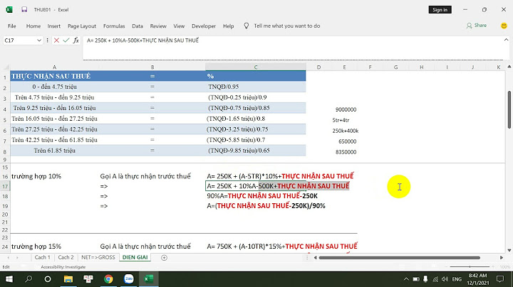Viewport: 513px width, 287px height.
Task: Click the Share button
Action: 477,26
